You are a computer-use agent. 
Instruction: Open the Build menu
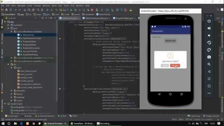click(54, 6)
